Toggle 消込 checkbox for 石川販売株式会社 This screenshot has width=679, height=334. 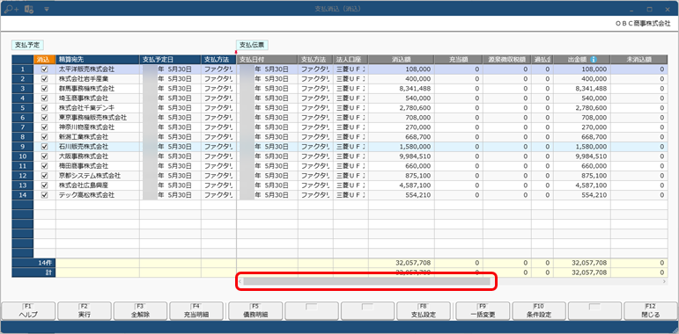pyautogui.click(x=44, y=147)
